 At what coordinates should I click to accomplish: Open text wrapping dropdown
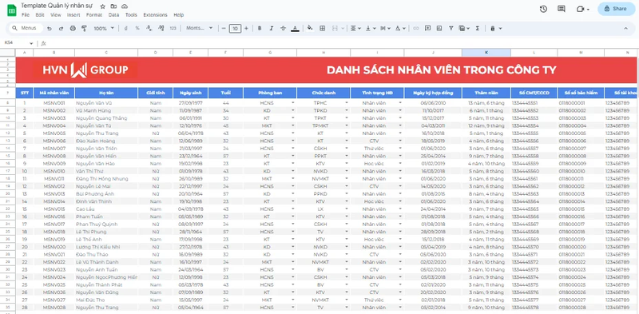[x=385, y=29]
